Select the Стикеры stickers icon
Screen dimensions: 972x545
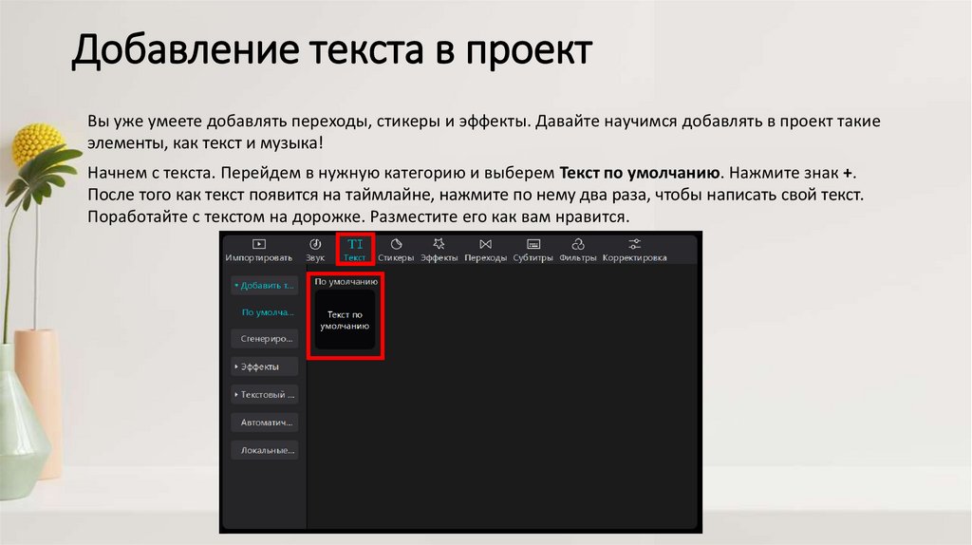pyautogui.click(x=396, y=245)
